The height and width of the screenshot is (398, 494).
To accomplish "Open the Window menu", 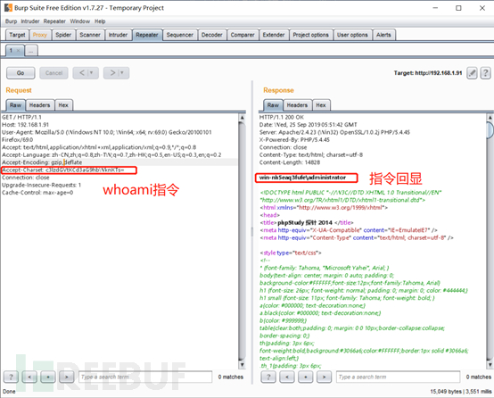I will pyautogui.click(x=79, y=21).
